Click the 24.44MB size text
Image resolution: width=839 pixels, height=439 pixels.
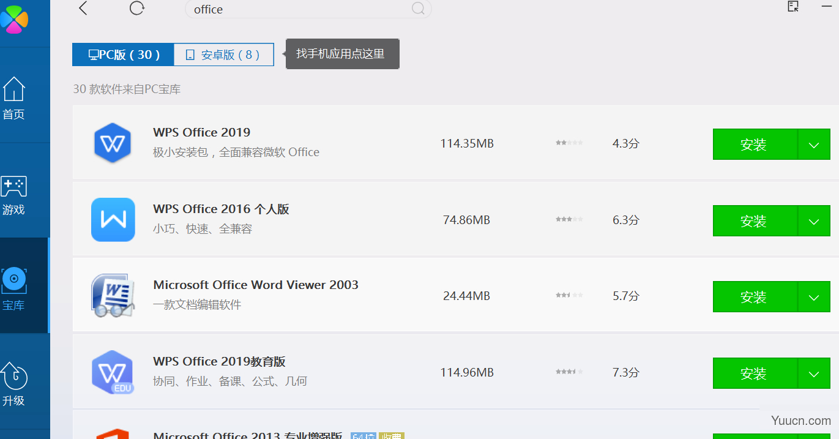467,296
